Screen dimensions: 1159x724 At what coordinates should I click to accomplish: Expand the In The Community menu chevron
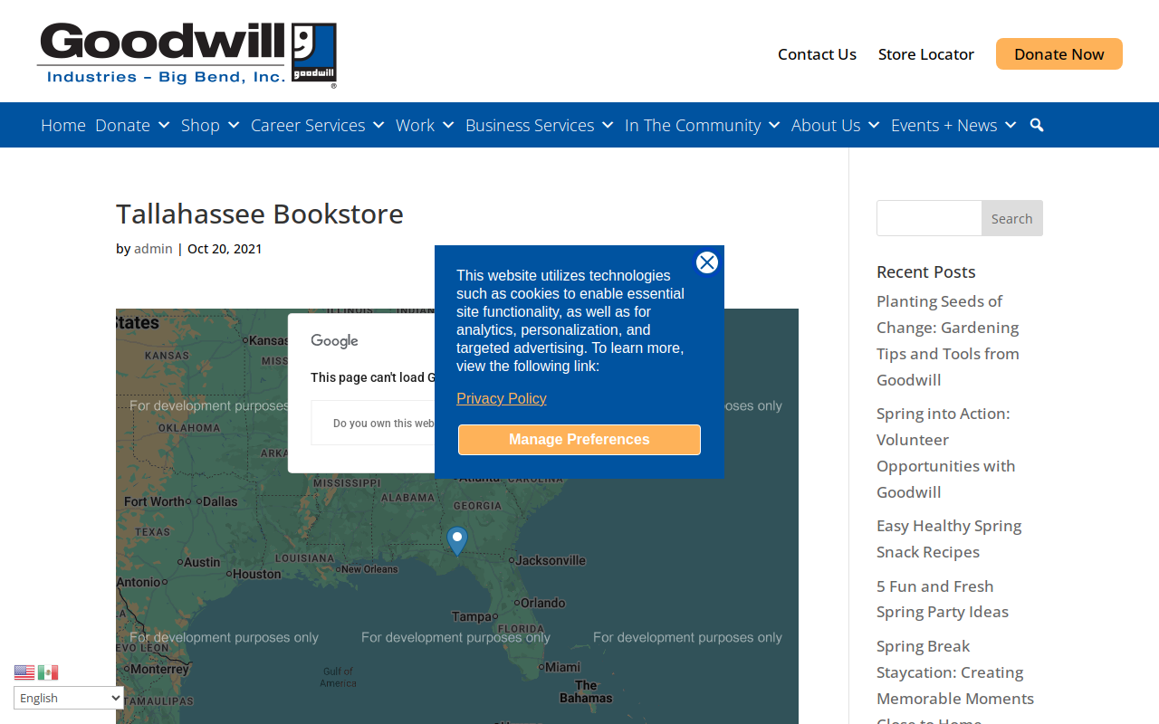pyautogui.click(x=774, y=125)
